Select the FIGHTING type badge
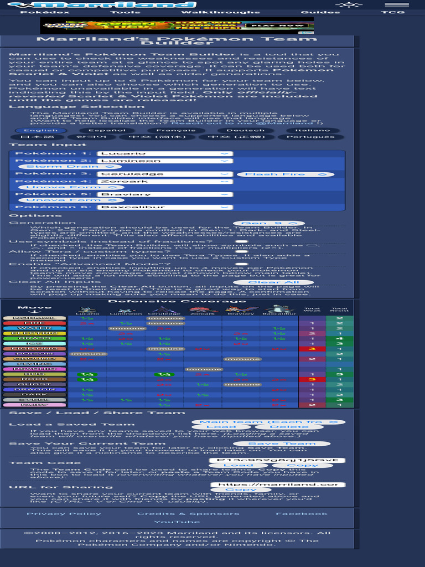Screen dimensions: 425x567 tap(35, 349)
